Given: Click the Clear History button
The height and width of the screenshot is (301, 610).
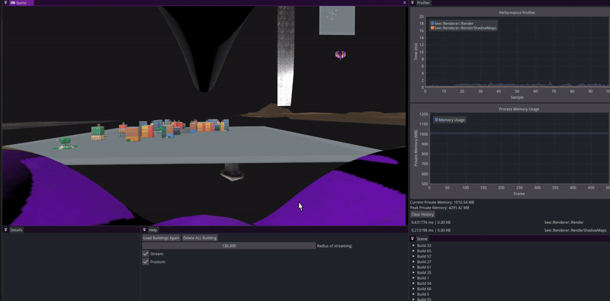Looking at the screenshot, I should click(422, 214).
